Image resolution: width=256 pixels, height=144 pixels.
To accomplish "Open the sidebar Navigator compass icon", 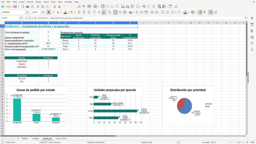I will tap(252, 43).
